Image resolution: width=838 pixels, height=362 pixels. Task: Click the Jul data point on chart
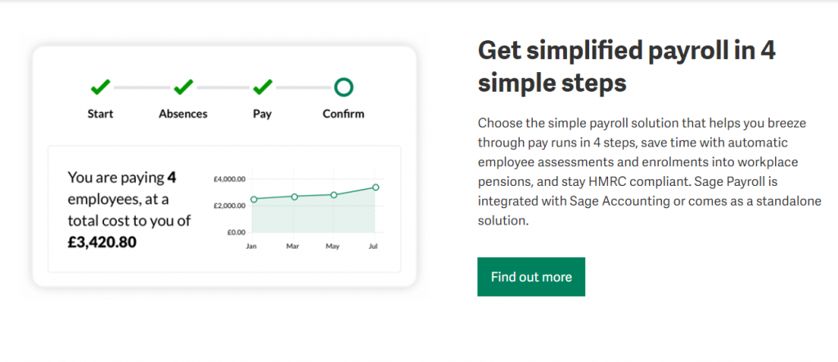[376, 188]
